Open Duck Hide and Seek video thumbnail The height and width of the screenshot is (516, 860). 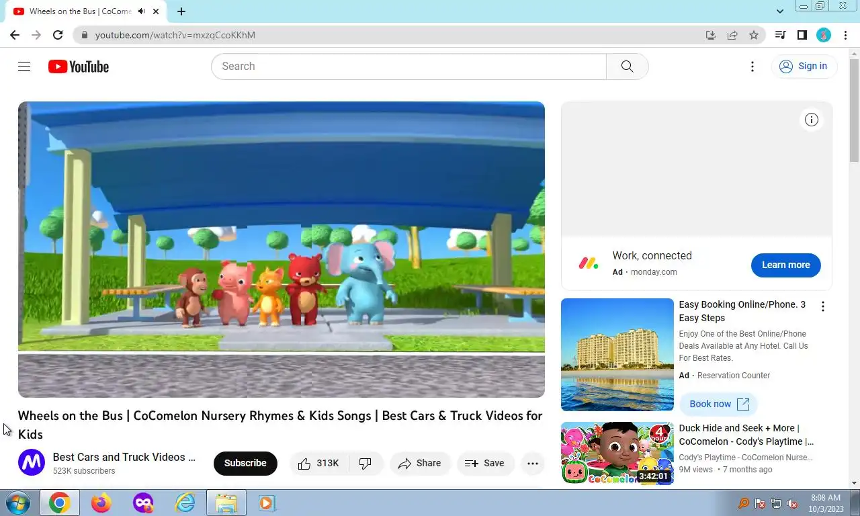(x=617, y=454)
